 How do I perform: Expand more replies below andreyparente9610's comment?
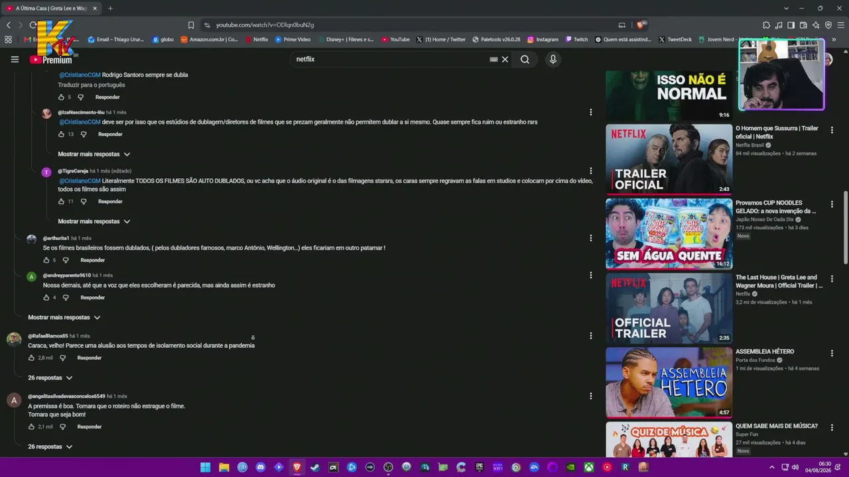tap(64, 317)
